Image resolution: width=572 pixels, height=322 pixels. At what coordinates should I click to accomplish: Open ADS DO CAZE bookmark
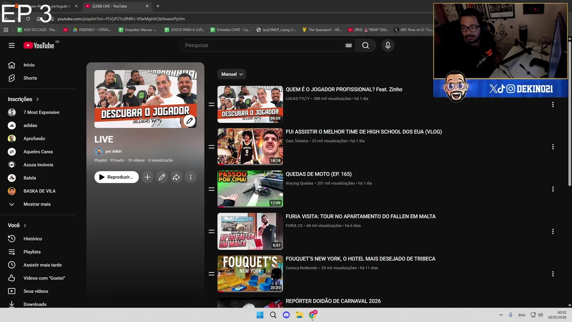click(x=37, y=30)
